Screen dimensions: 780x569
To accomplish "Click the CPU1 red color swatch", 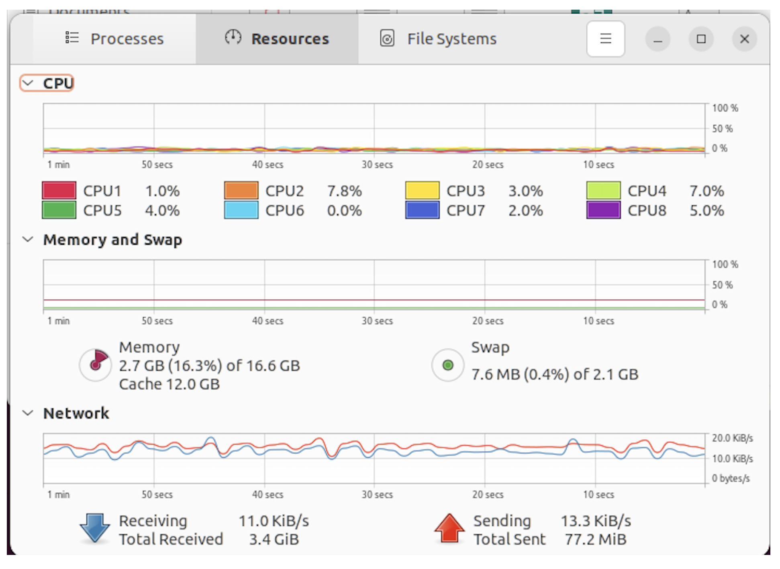I will click(59, 190).
